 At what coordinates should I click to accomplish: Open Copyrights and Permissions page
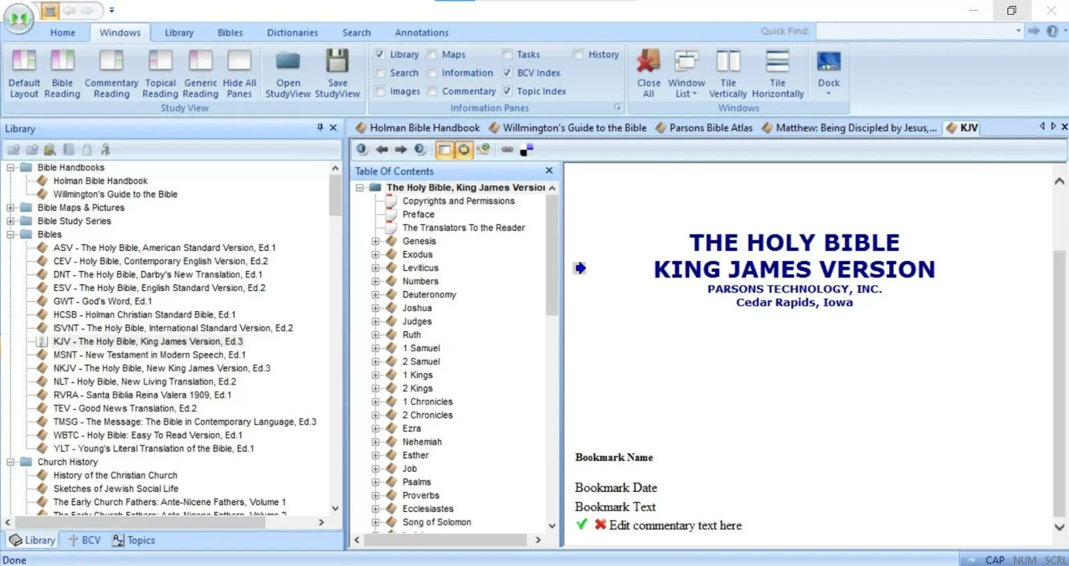tap(458, 201)
